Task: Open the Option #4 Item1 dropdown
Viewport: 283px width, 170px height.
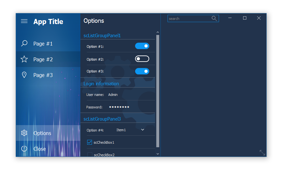Action: [x=130, y=130]
